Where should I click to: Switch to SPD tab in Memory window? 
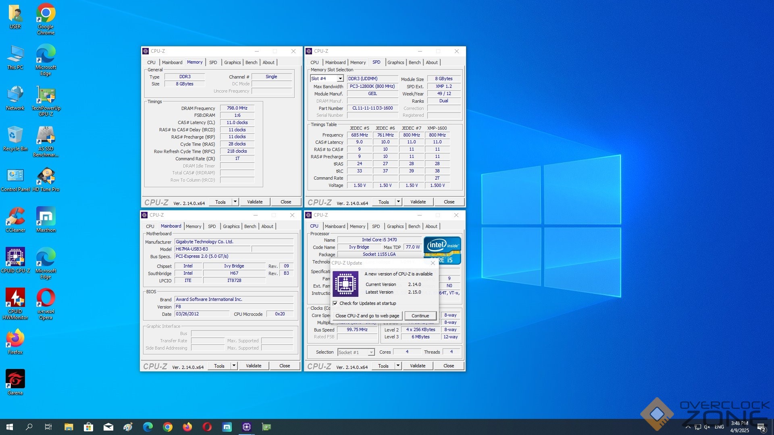click(x=213, y=62)
